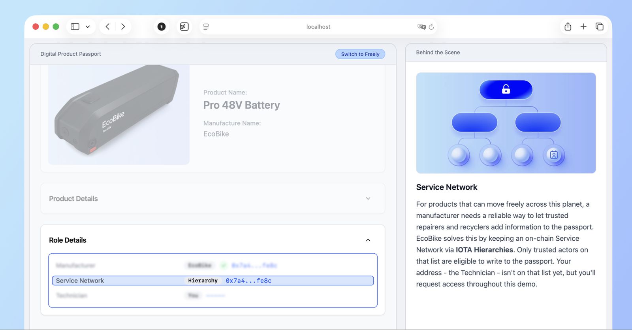Click the Pro 48V Battery product name
The height and width of the screenshot is (330, 632).
pos(242,105)
